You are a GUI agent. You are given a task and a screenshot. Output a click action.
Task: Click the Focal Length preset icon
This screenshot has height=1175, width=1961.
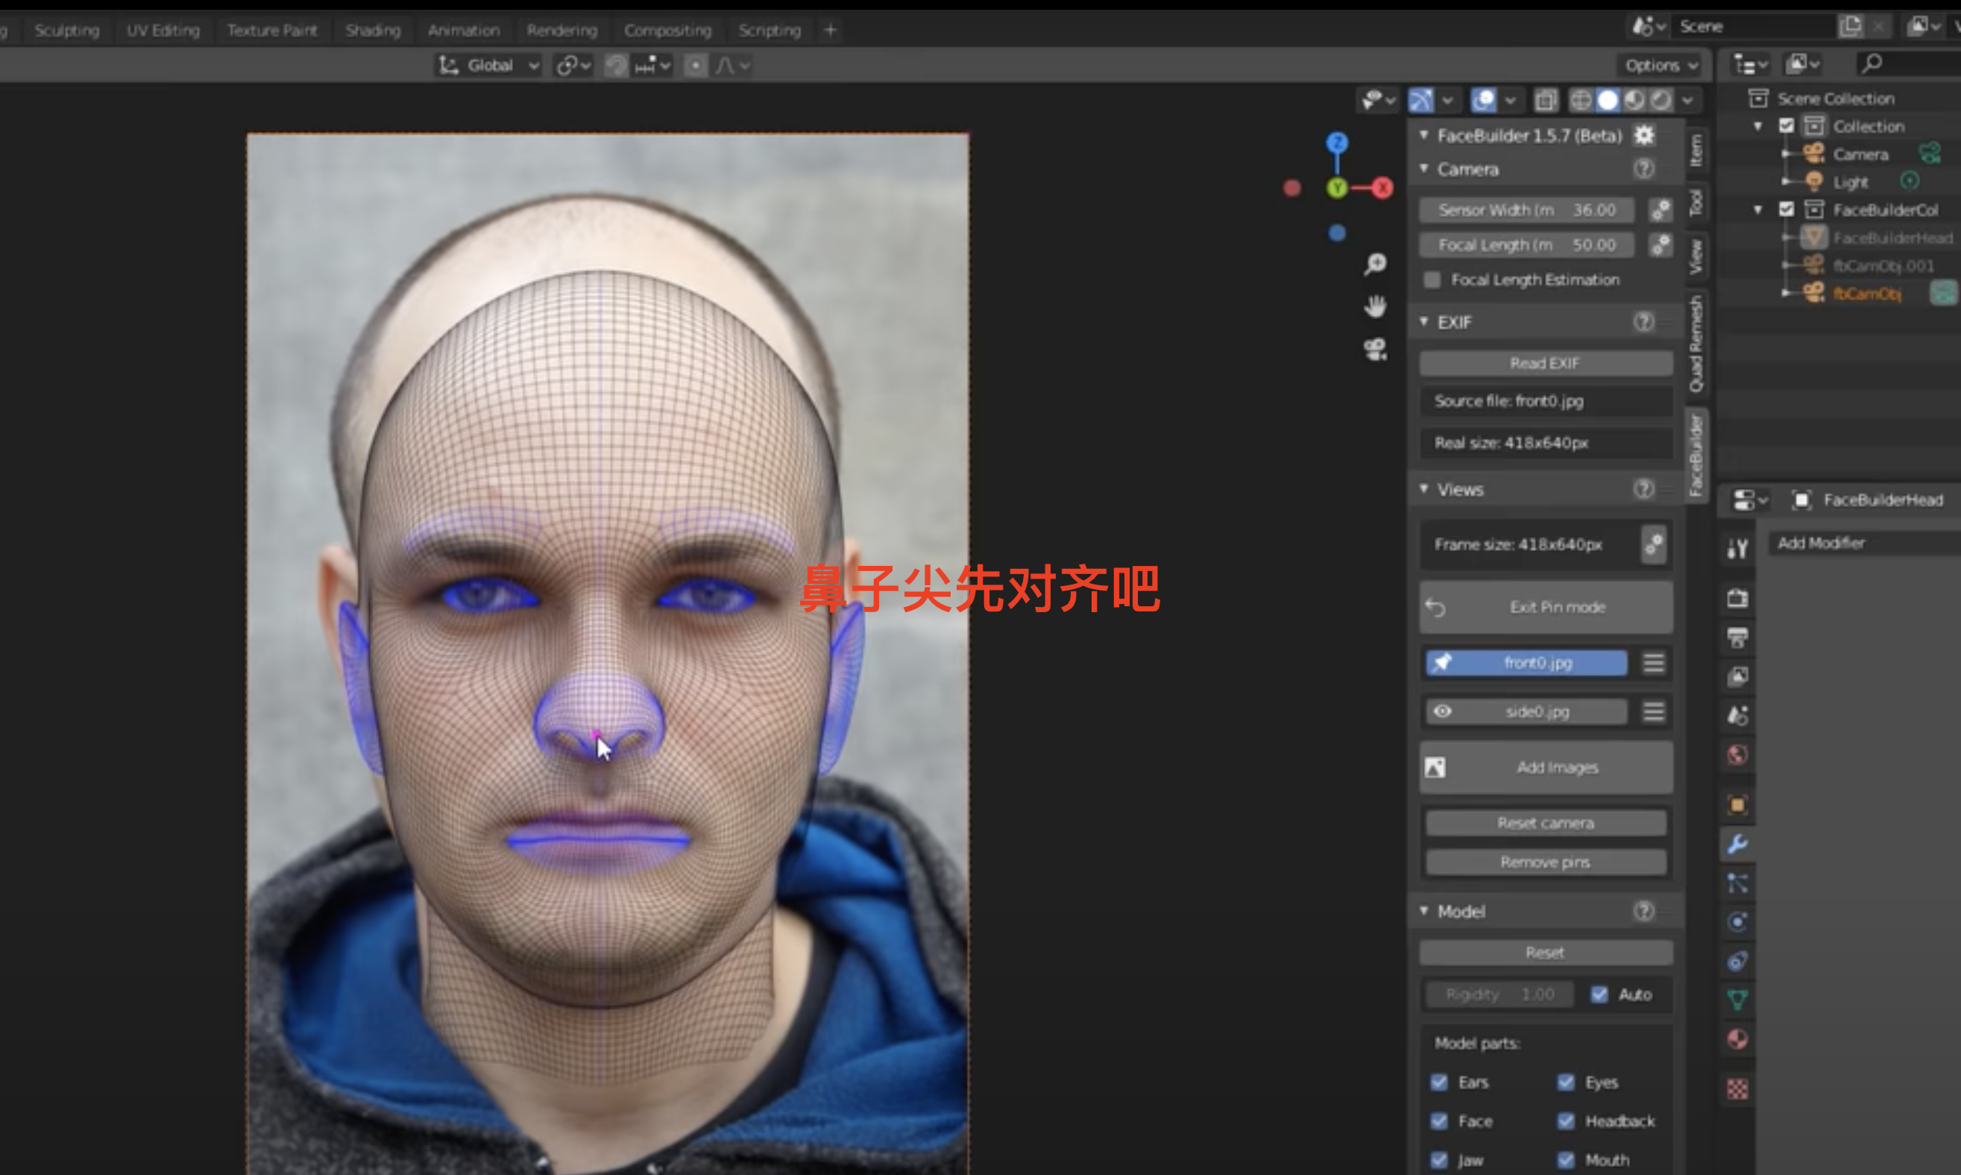pos(1661,245)
